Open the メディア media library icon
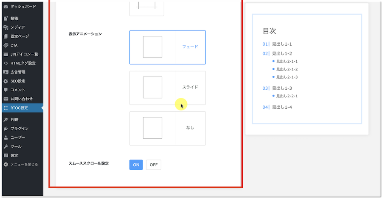Screen dimensions: 382x198 [6, 27]
